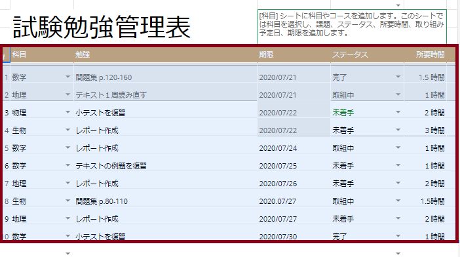
Task: Select the 取組中 status text in row 5
Action: (x=343, y=148)
